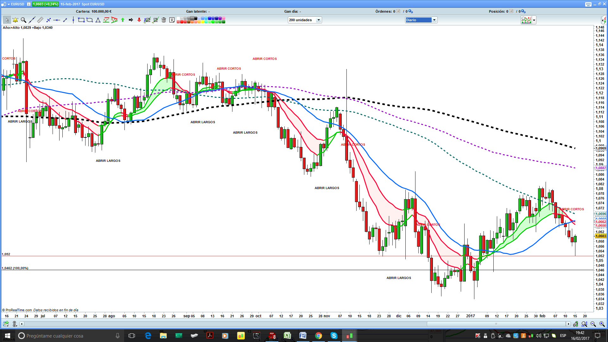
Task: Select the ruler measurement tool
Action: click(x=40, y=20)
